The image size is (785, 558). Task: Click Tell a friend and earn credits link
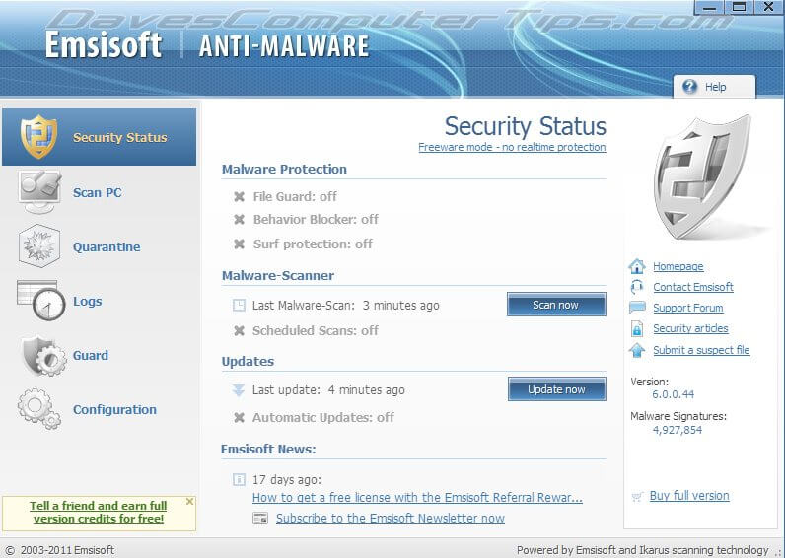99,512
